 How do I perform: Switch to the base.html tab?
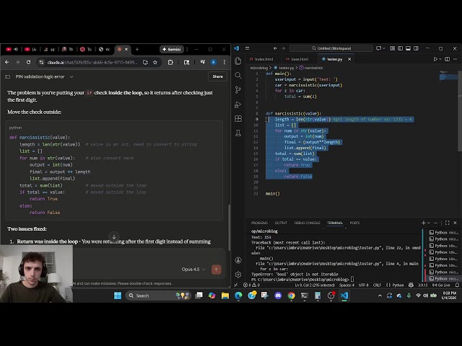pyautogui.click(x=300, y=59)
